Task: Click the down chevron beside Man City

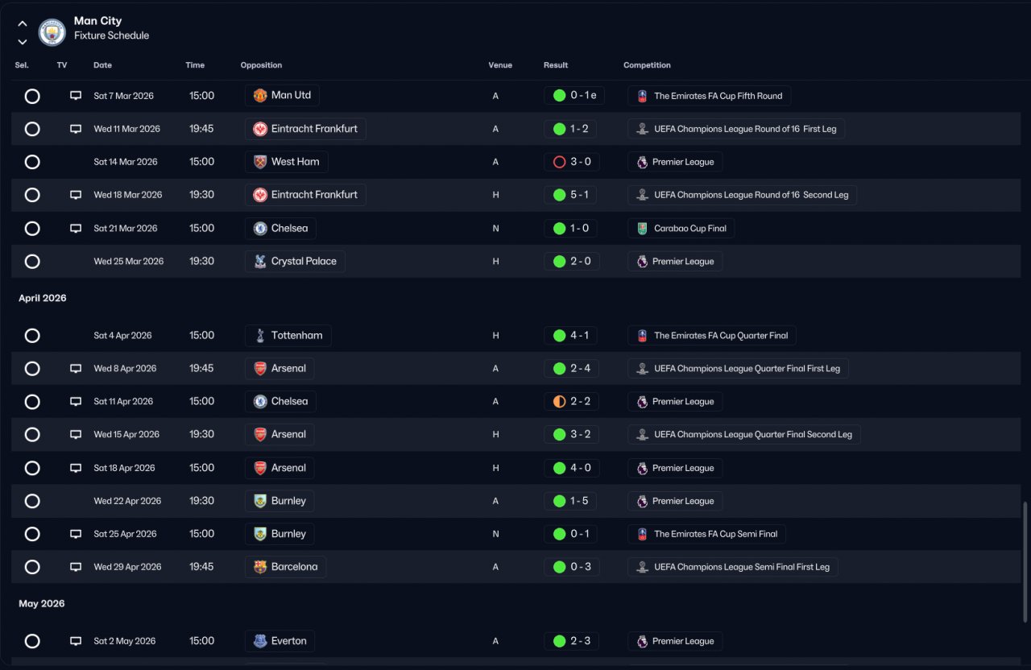Action: click(23, 42)
